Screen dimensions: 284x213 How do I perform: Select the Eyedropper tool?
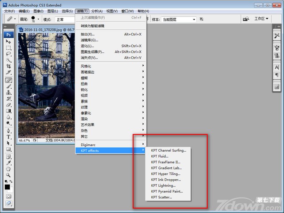pos(8,163)
